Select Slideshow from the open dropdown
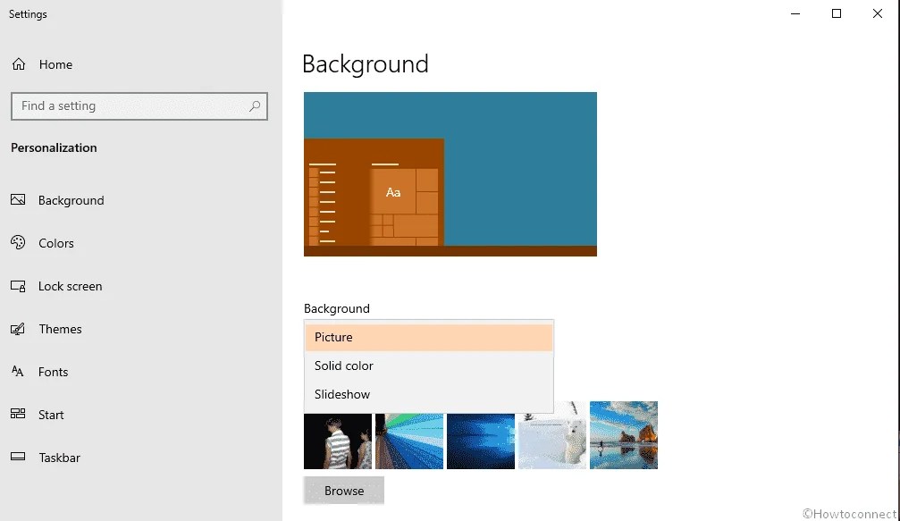The height and width of the screenshot is (521, 900). click(x=341, y=394)
